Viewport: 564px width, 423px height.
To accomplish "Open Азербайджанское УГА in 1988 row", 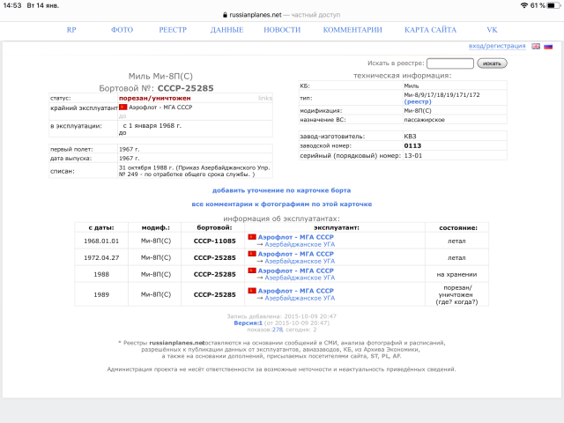I will click(300, 278).
